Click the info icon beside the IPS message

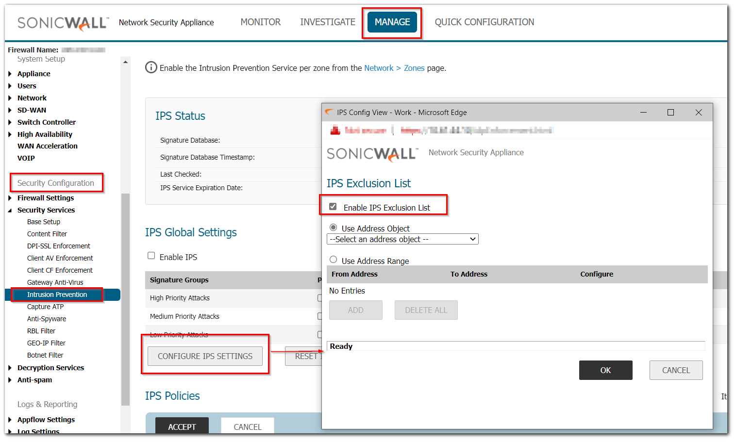pyautogui.click(x=151, y=67)
